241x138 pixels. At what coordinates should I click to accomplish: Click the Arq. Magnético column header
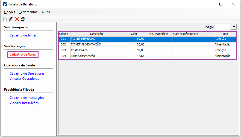pyautogui.click(x=158, y=34)
